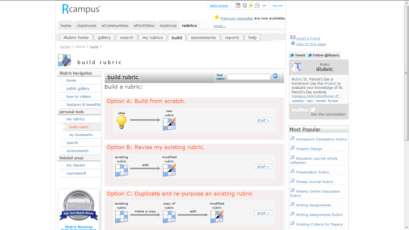Go to iRubric home sub-tab
Viewport: 409px width, 230px height.
point(76,37)
